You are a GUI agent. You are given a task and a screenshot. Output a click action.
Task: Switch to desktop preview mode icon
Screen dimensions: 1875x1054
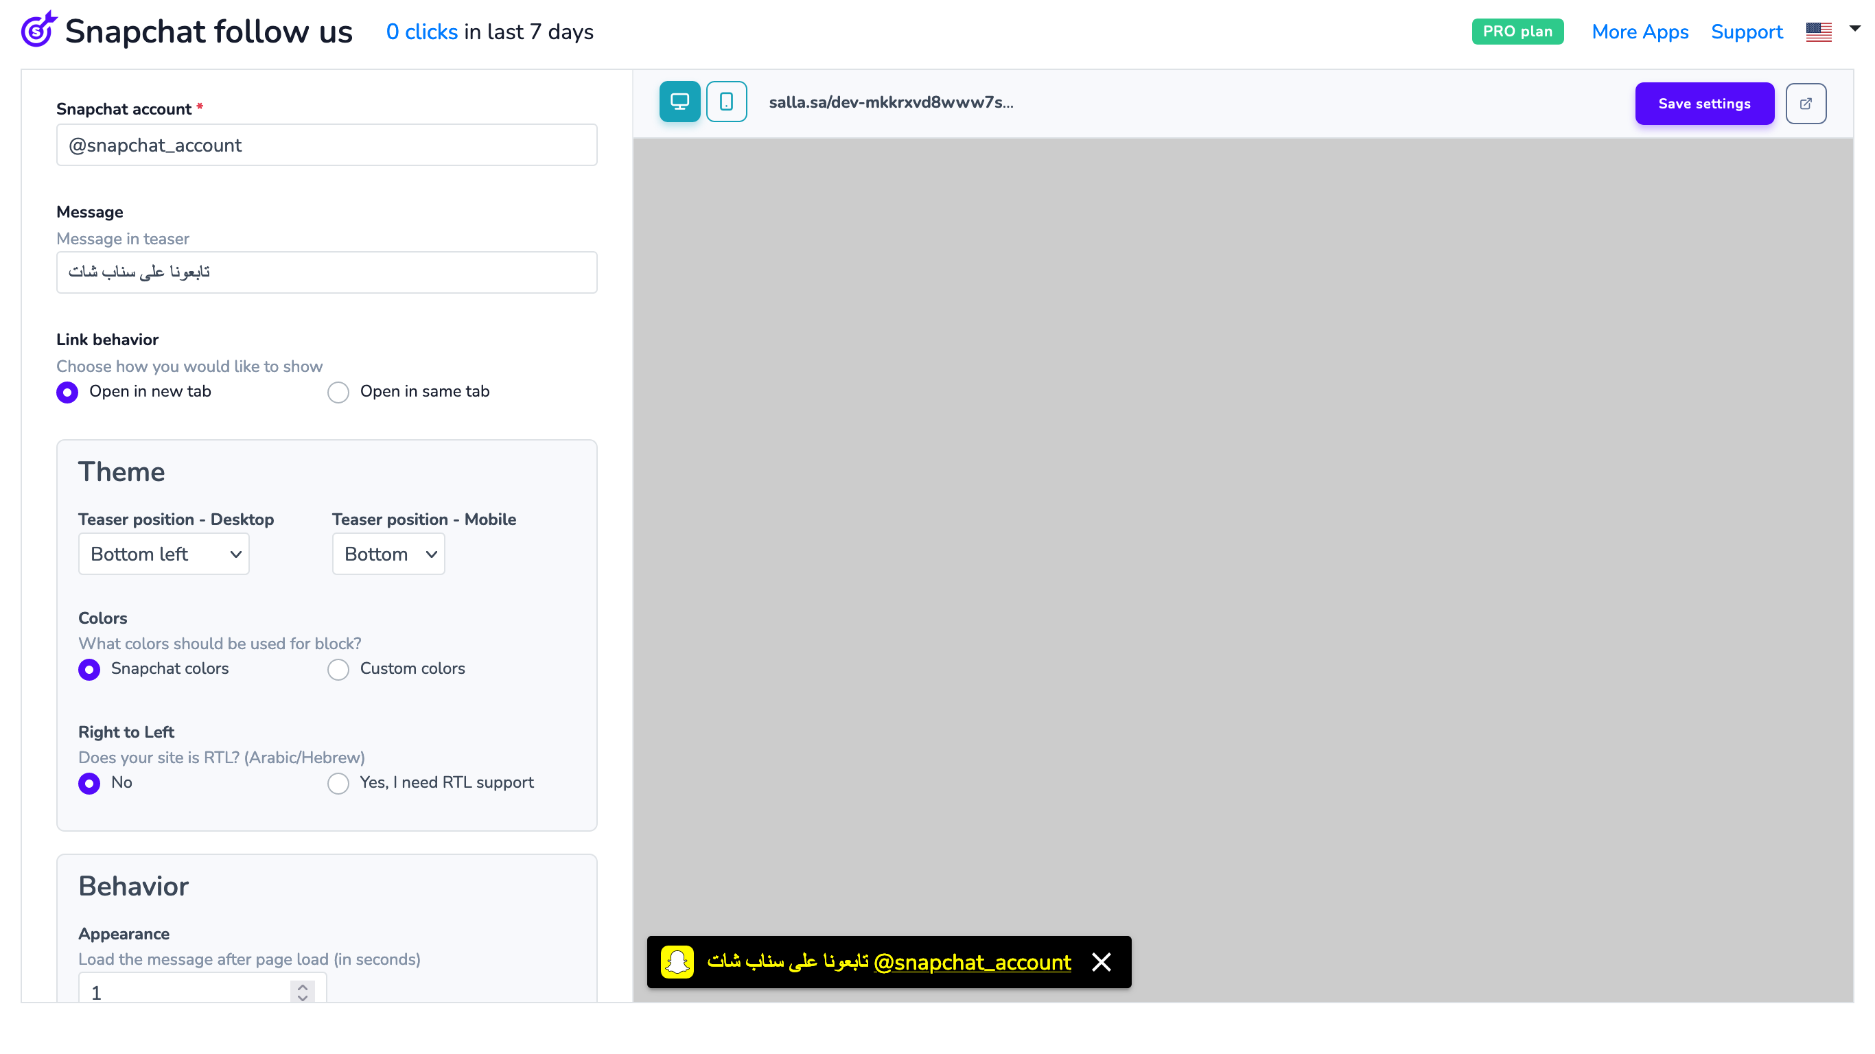point(679,102)
